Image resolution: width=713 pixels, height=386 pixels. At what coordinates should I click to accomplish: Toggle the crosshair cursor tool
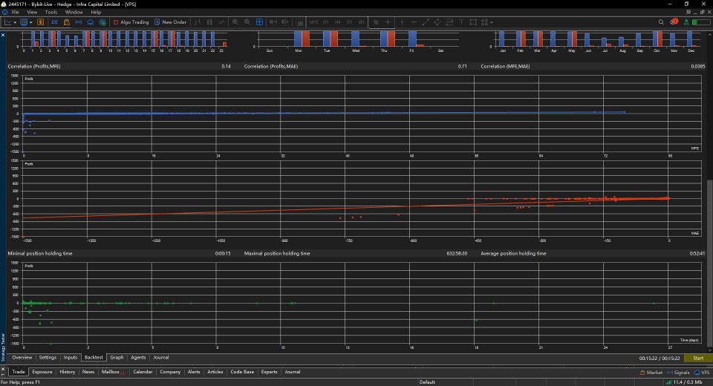click(x=388, y=22)
